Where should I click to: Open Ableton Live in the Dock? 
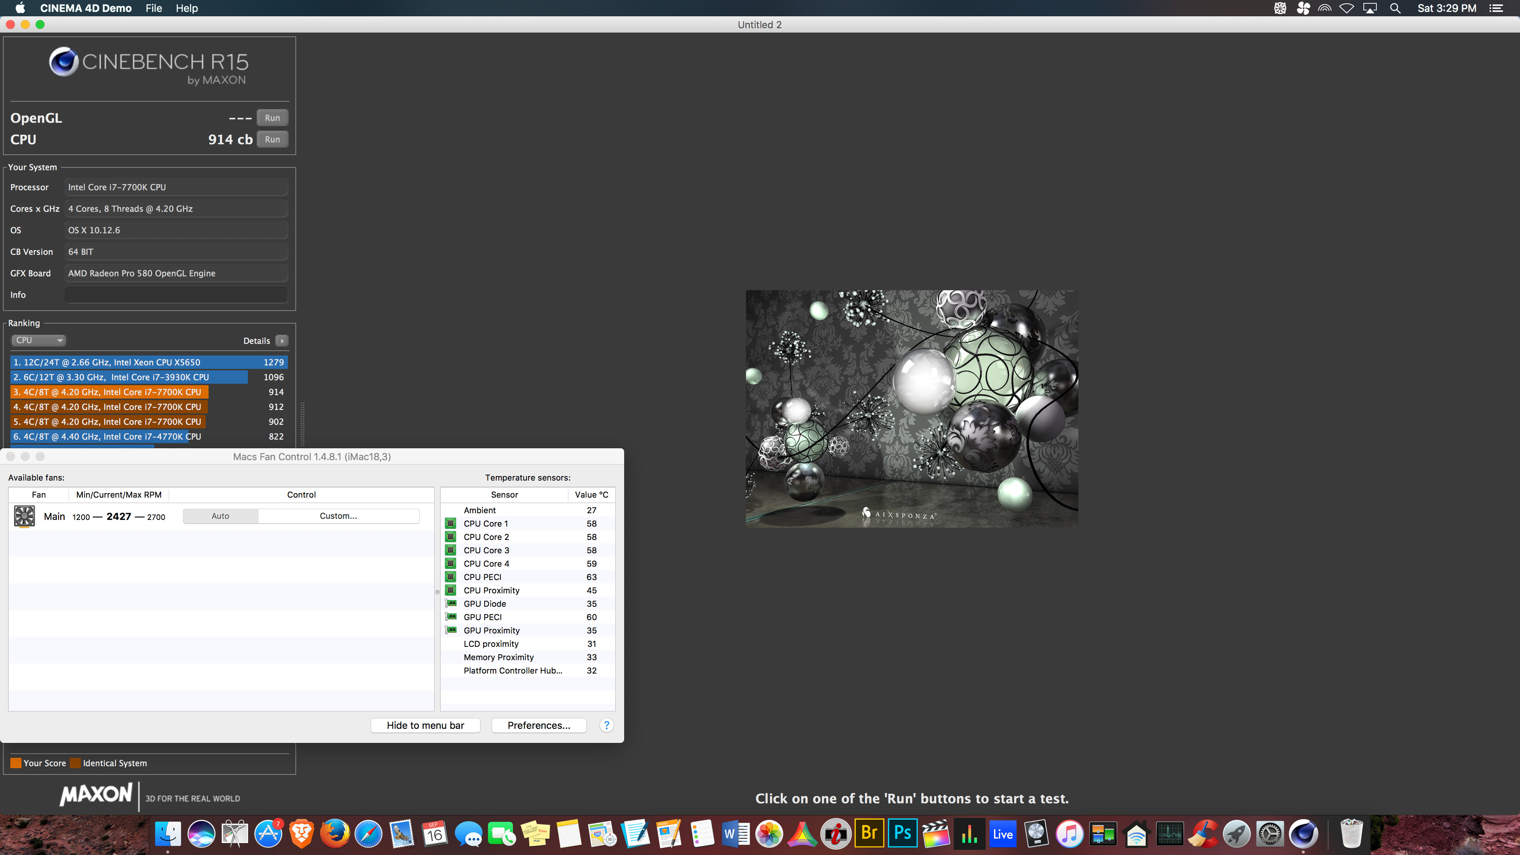[x=1003, y=834]
